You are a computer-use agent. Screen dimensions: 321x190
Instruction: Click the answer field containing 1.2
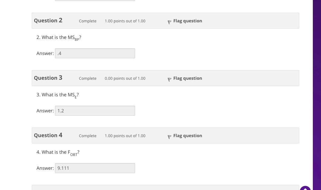pyautogui.click(x=95, y=111)
